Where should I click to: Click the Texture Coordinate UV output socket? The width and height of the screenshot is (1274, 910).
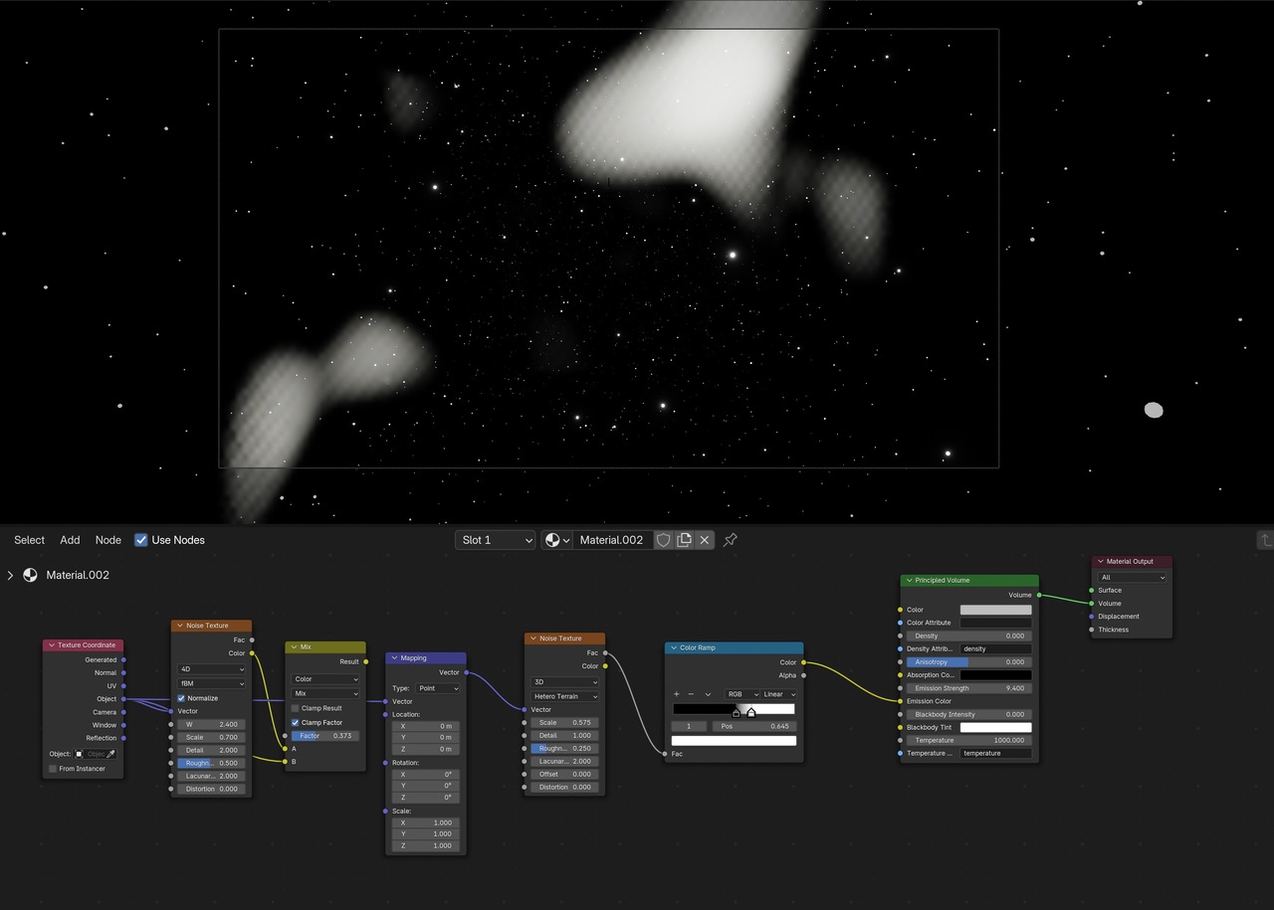click(123, 686)
